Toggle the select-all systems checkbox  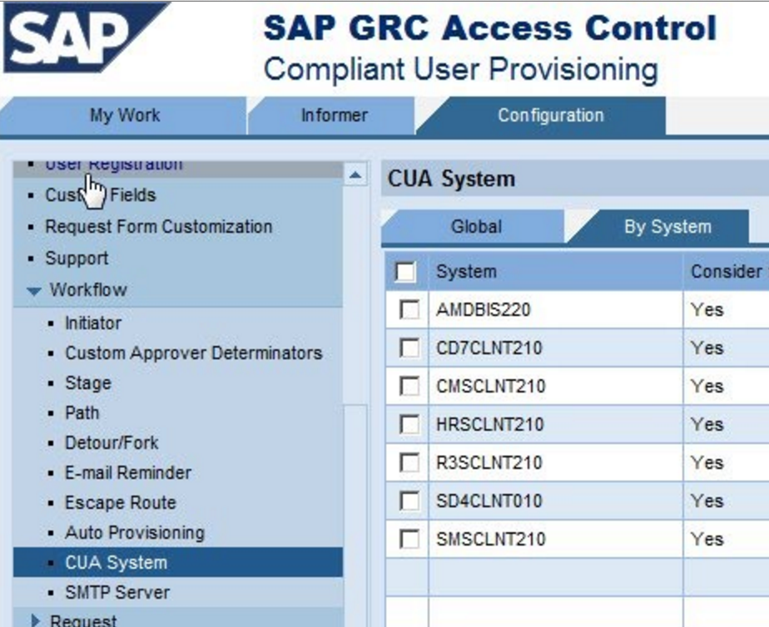(405, 272)
